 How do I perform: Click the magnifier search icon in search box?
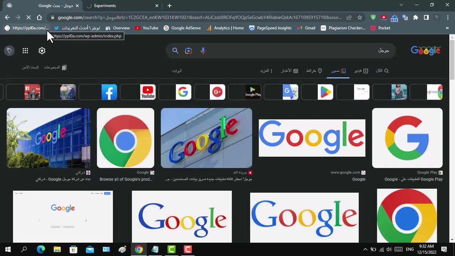pos(175,51)
